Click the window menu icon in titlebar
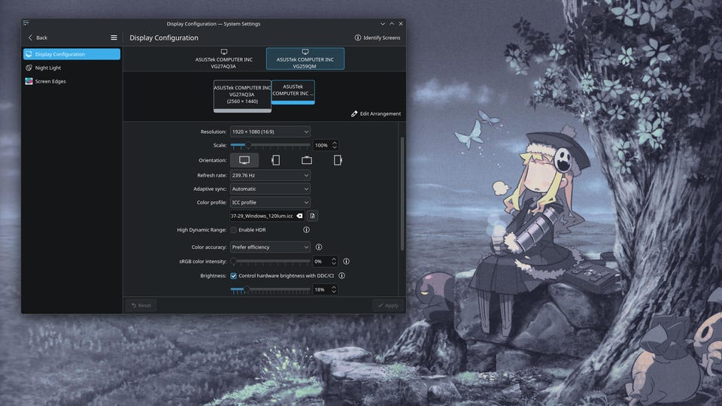This screenshot has height=406, width=722. (26, 23)
